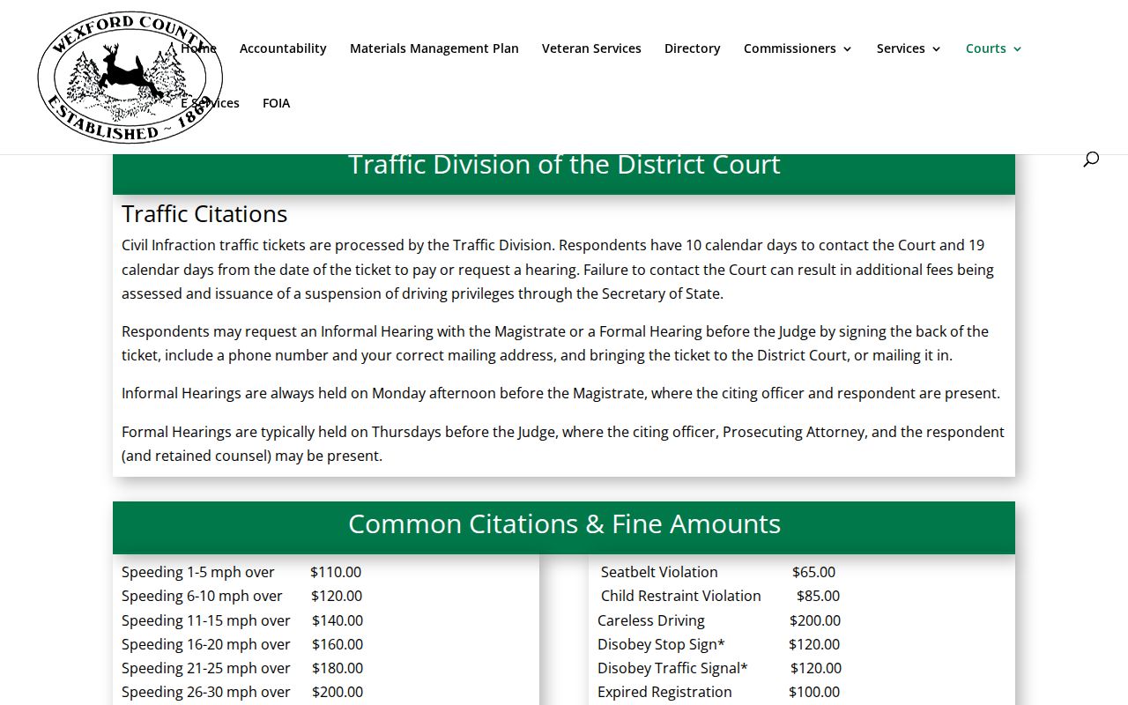Open the Directory menu link

click(x=693, y=48)
